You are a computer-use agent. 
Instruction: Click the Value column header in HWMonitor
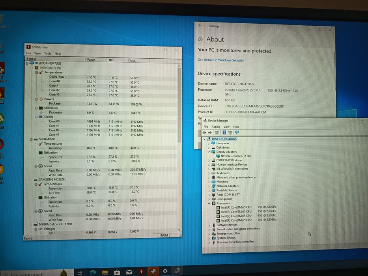point(96,60)
